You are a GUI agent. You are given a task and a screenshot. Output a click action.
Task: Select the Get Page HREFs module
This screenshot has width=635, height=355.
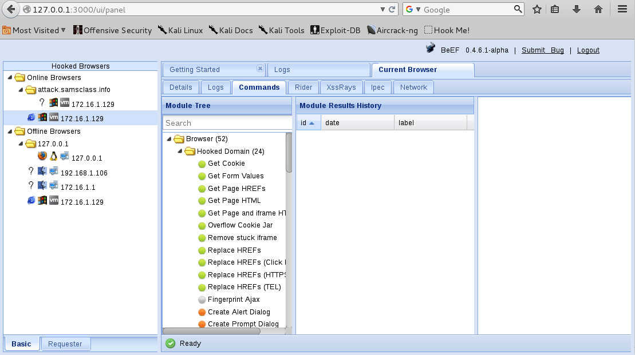click(236, 189)
